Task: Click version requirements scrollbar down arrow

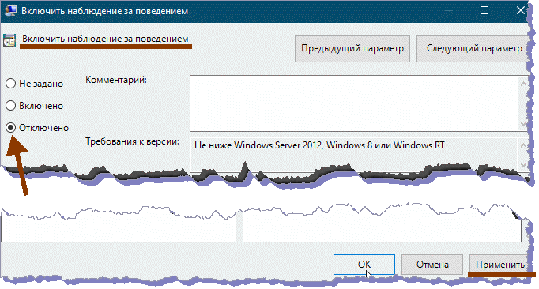Action: pos(523,165)
